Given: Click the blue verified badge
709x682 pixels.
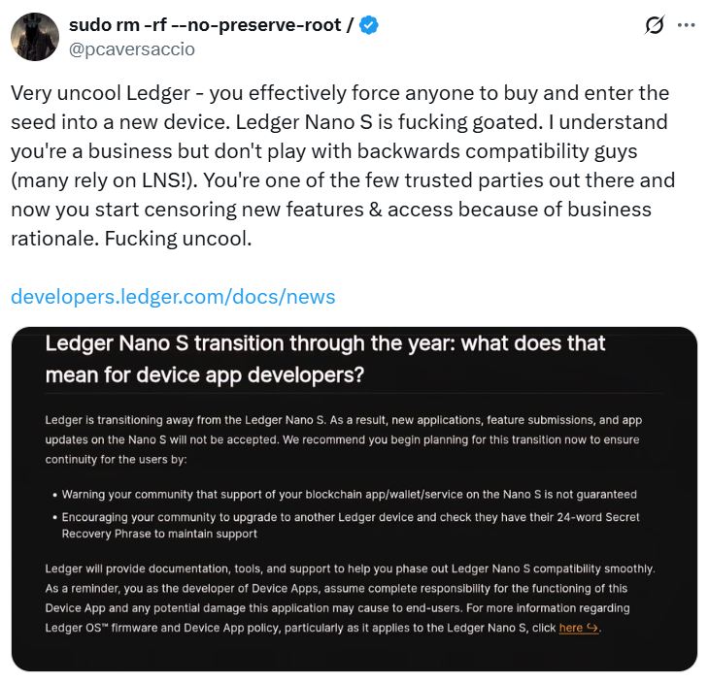Looking at the screenshot, I should [369, 26].
